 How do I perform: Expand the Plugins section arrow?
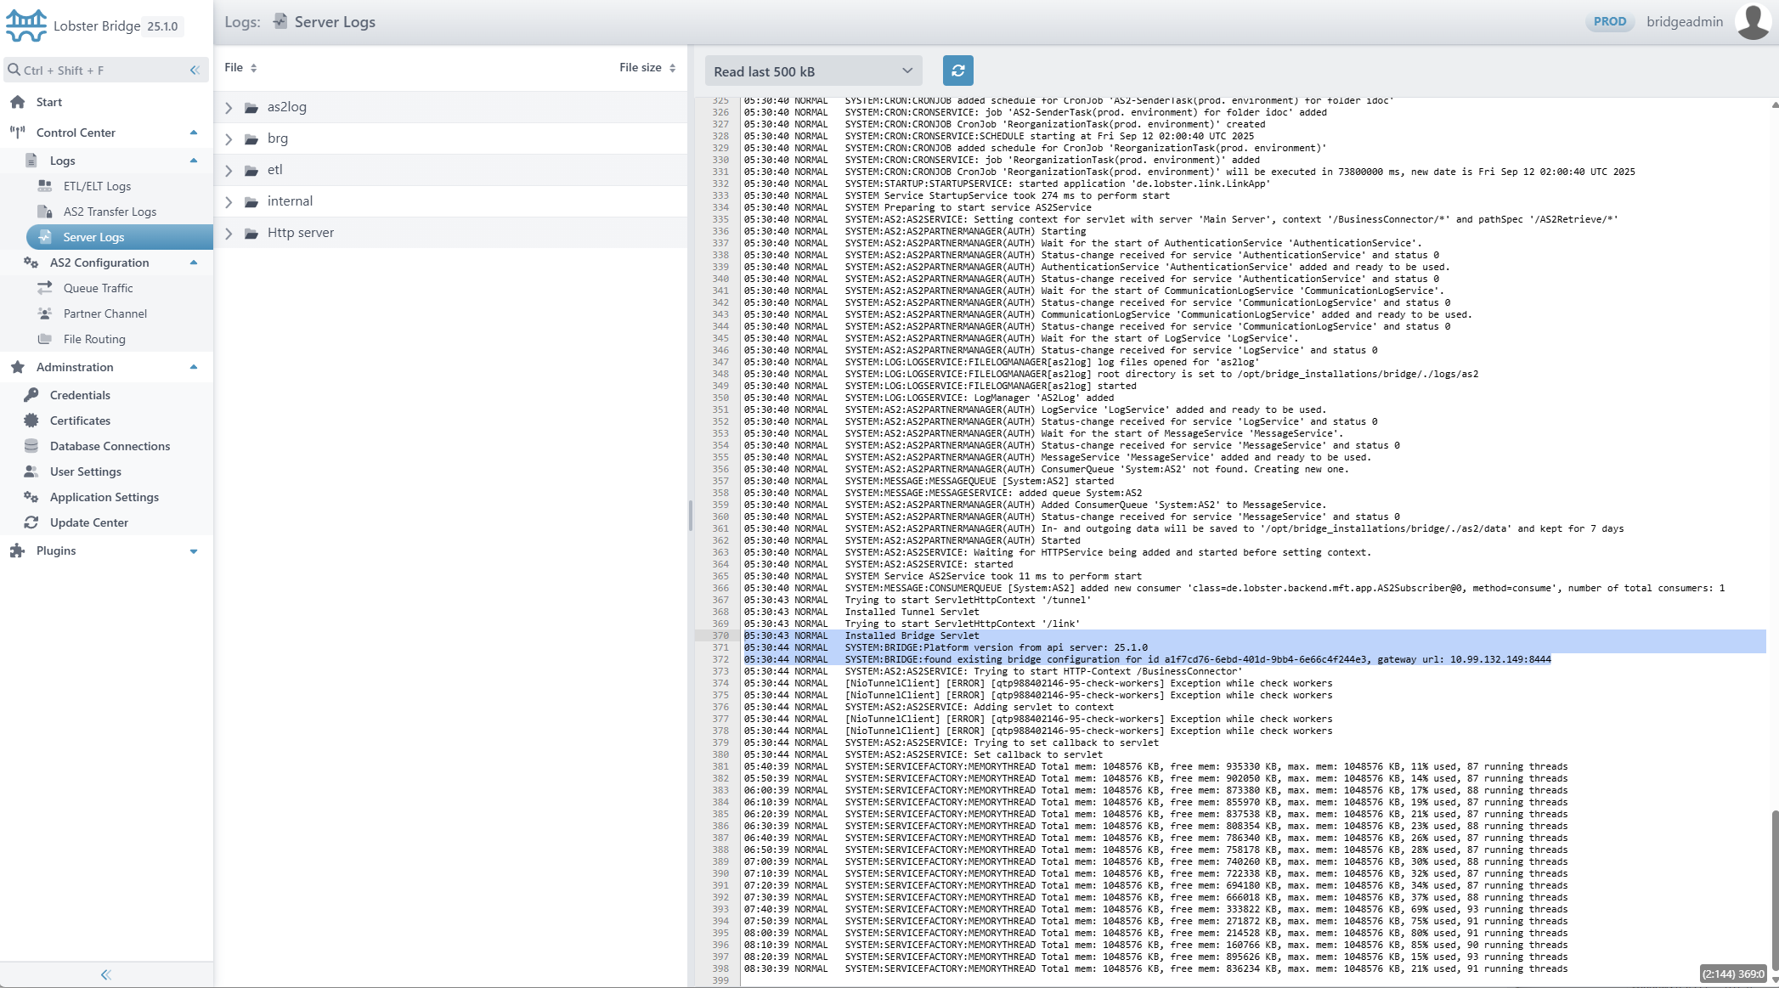pos(194,550)
